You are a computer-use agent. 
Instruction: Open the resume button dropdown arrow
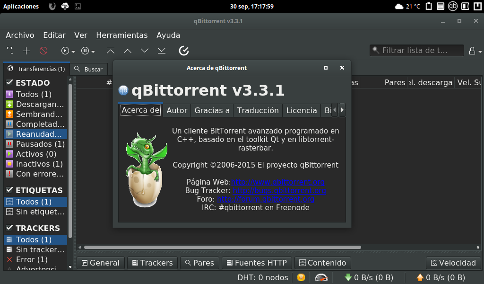click(x=73, y=52)
